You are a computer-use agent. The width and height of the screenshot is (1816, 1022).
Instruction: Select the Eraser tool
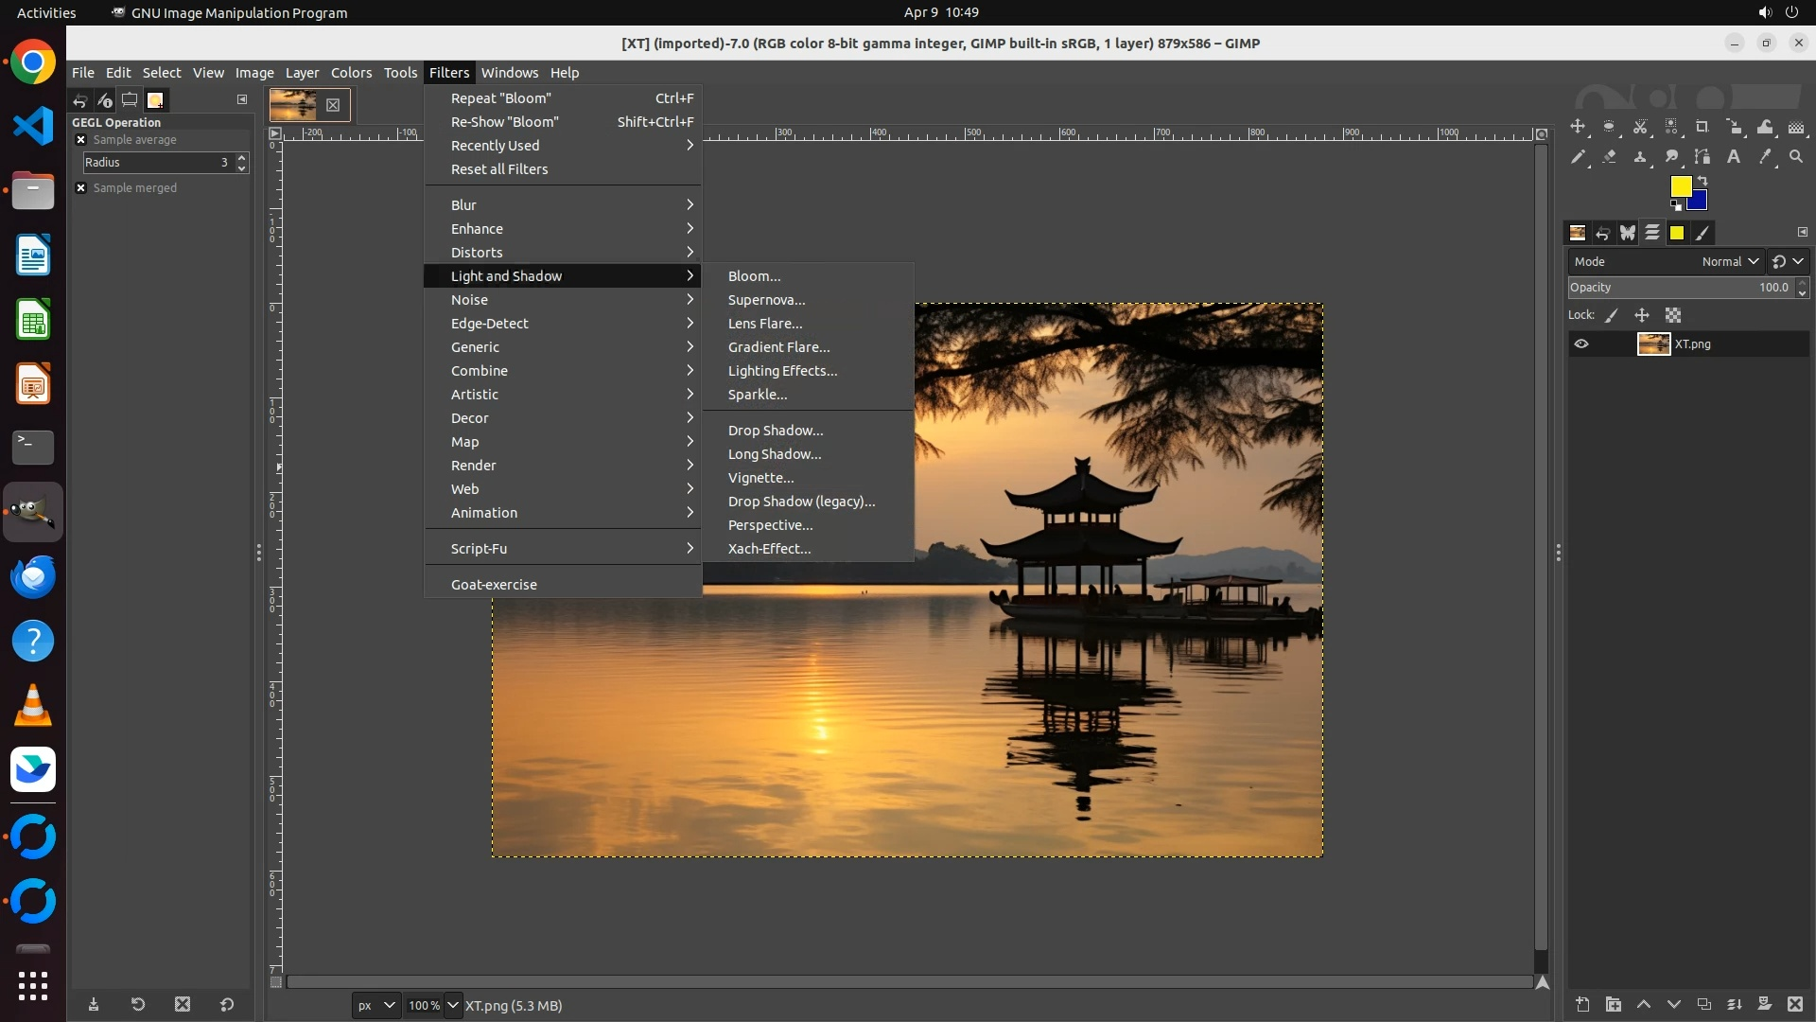(1609, 157)
